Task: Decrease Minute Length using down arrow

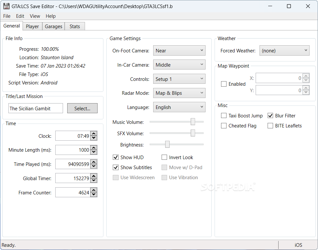Action: [94, 152]
